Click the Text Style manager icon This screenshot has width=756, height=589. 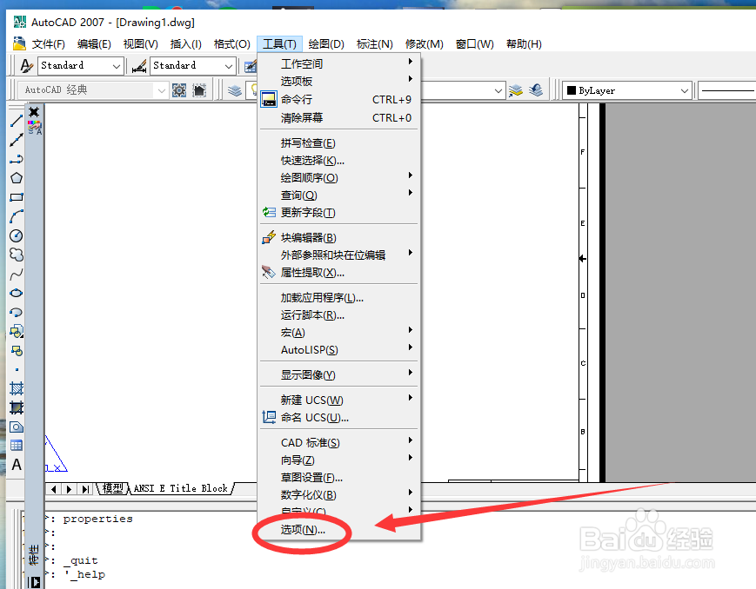(26, 65)
